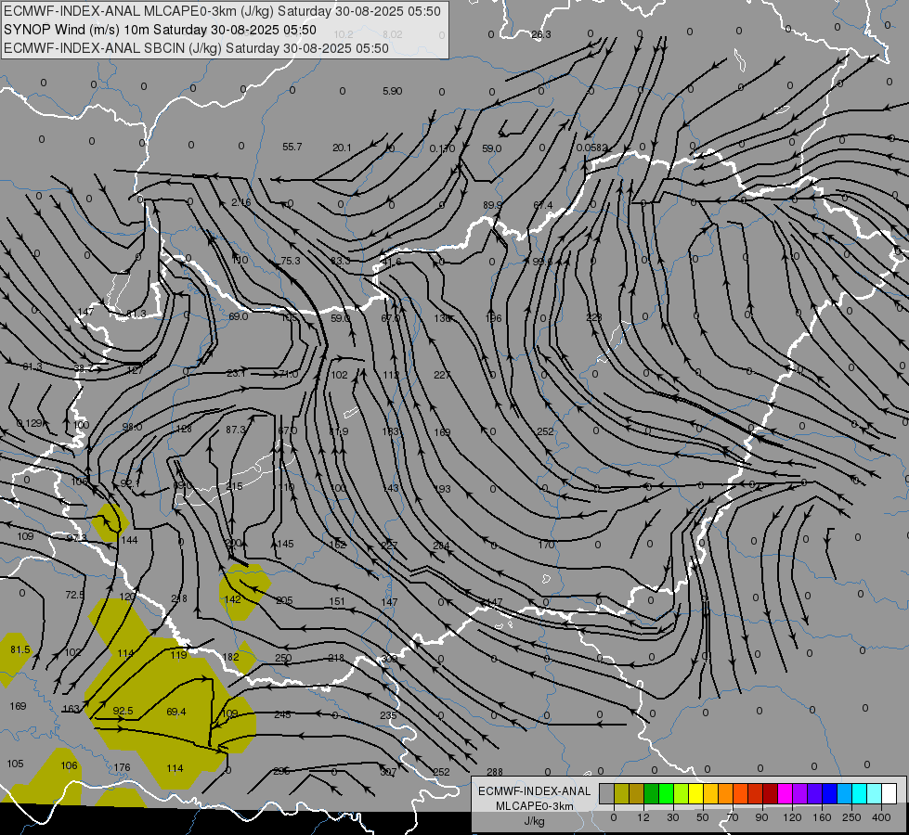The width and height of the screenshot is (909, 835).
Task: Select the J/kg unit label in the legend
Action: pos(534,821)
